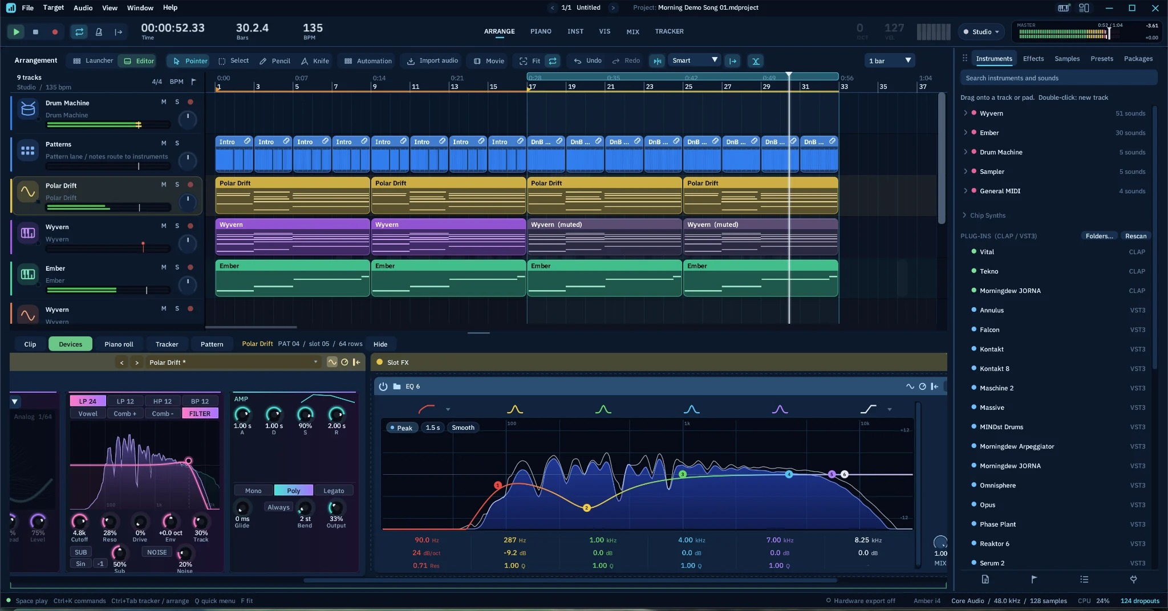Click the loop playback icon in transport

coord(79,32)
